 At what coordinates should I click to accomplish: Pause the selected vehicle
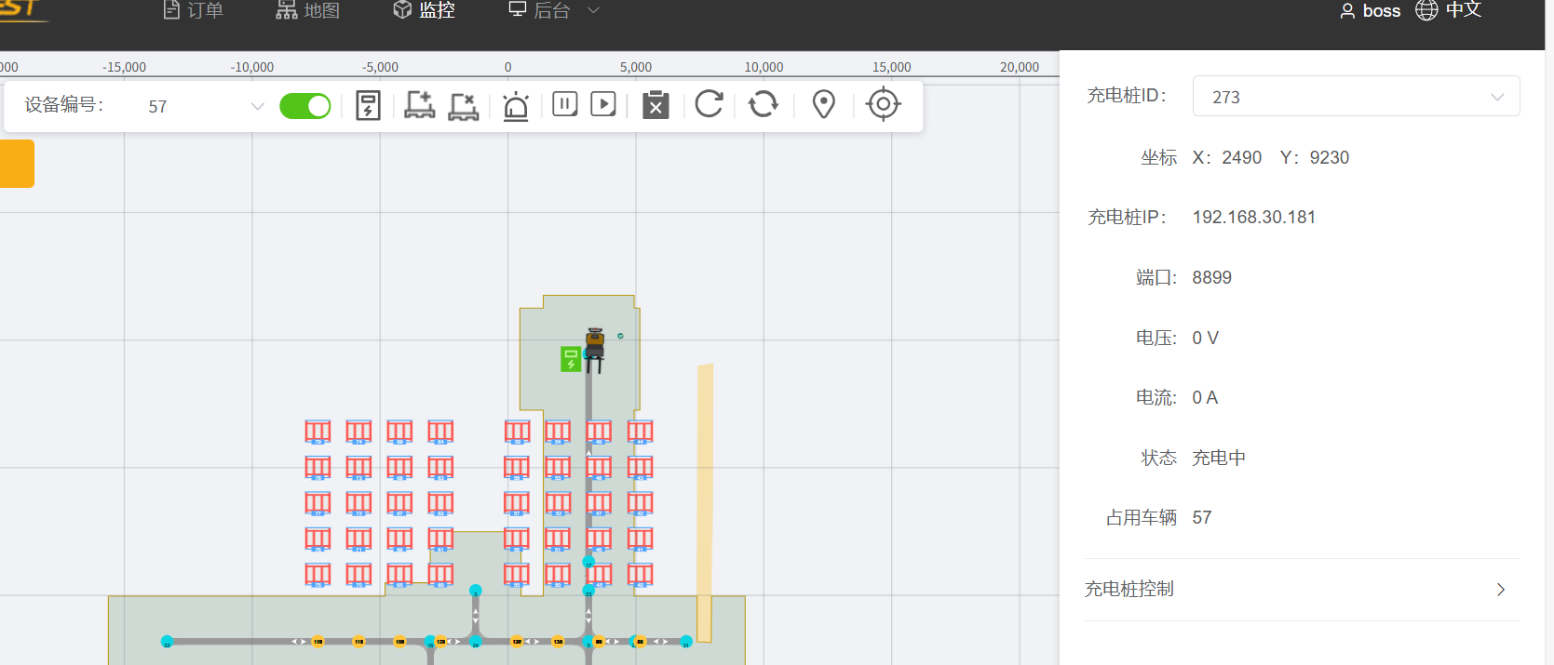pyautogui.click(x=565, y=104)
